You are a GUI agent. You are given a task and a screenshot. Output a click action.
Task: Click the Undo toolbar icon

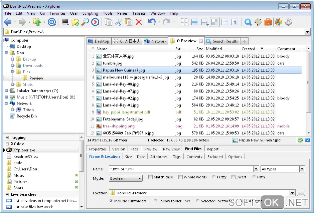(152, 22)
